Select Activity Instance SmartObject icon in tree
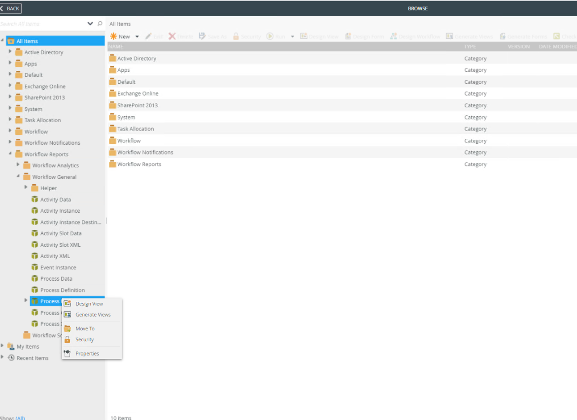The image size is (577, 420). click(34, 211)
